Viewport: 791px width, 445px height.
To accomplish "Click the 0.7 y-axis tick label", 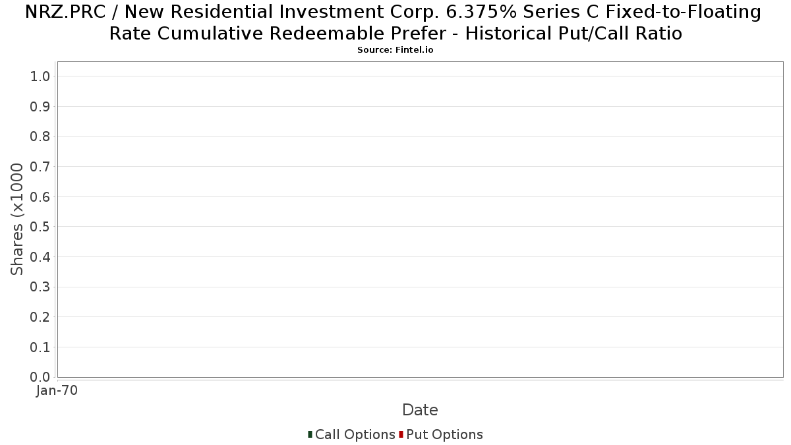I will click(40, 167).
